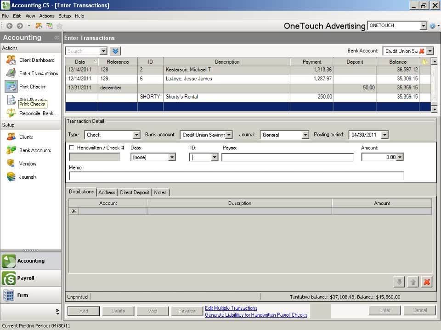This screenshot has width=441, height=330.
Task: Expand the transaction Type dropdown
Action: point(136,135)
